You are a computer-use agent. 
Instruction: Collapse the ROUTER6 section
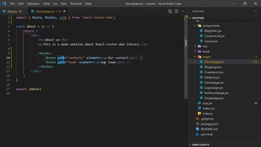(x=190, y=18)
